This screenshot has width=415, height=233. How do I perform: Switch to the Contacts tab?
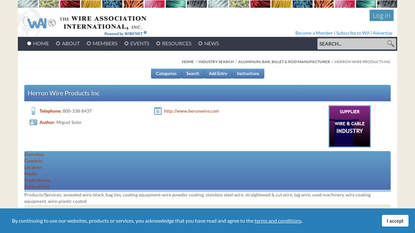coord(33,161)
